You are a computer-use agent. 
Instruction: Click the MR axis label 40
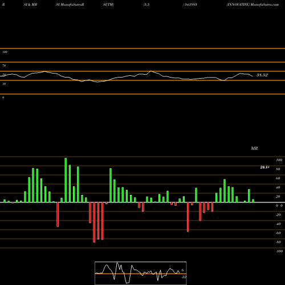tap(278, 188)
